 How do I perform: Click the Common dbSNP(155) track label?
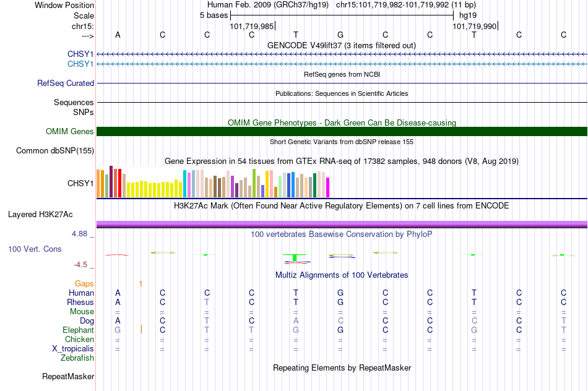pos(55,151)
